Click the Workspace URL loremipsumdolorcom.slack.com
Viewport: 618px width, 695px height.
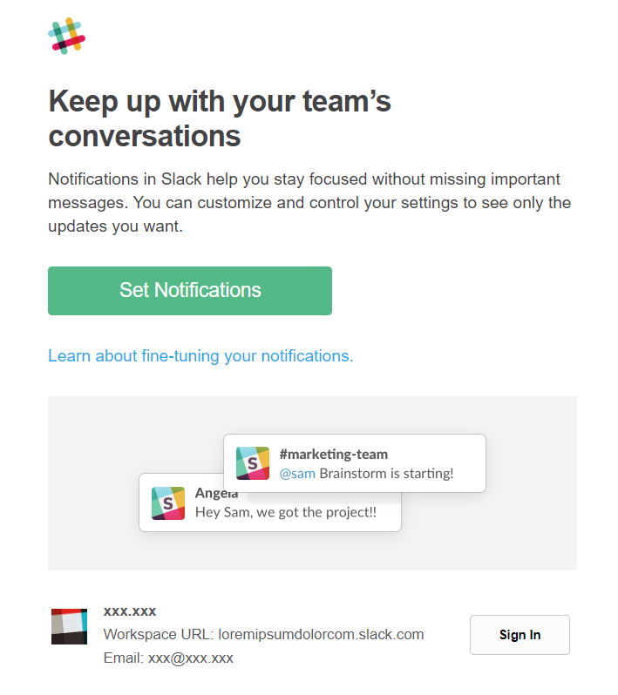[x=321, y=634]
